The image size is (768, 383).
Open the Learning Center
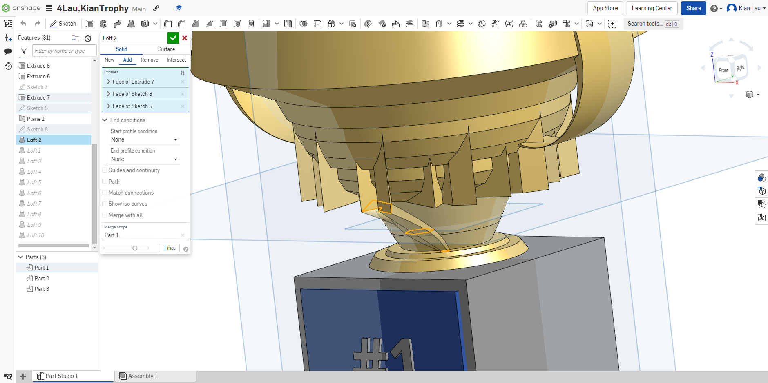[x=652, y=8]
